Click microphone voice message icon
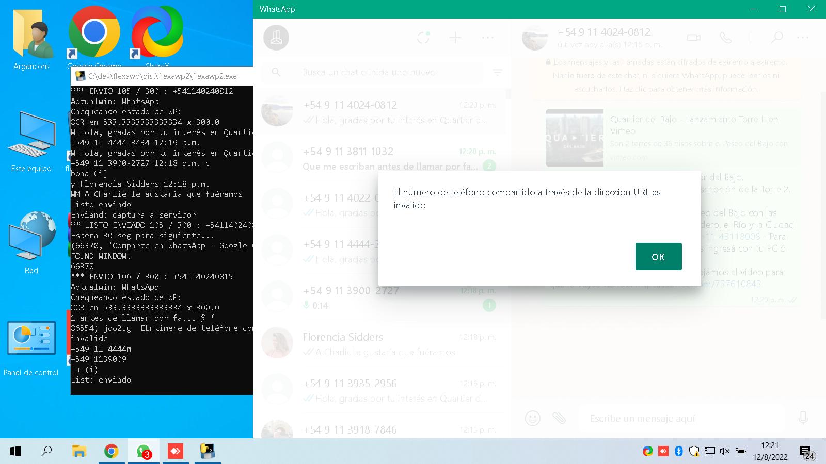This screenshot has height=464, width=826. [x=803, y=418]
